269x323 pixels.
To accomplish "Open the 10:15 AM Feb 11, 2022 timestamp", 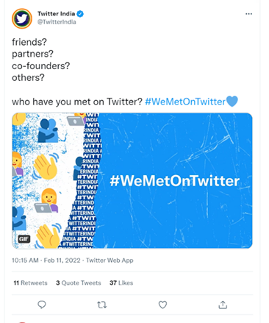I will pos(46,260).
